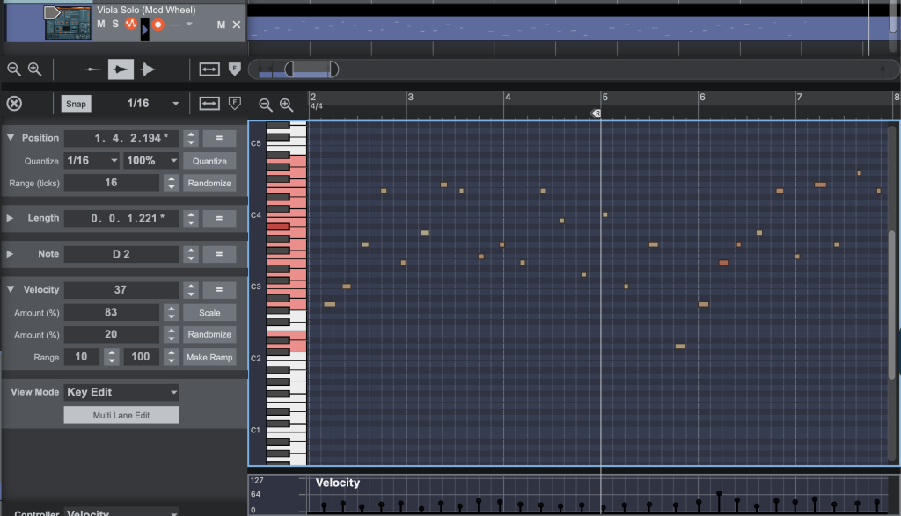Collapse the Position section triangle
Image resolution: width=901 pixels, height=516 pixels.
[x=11, y=138]
